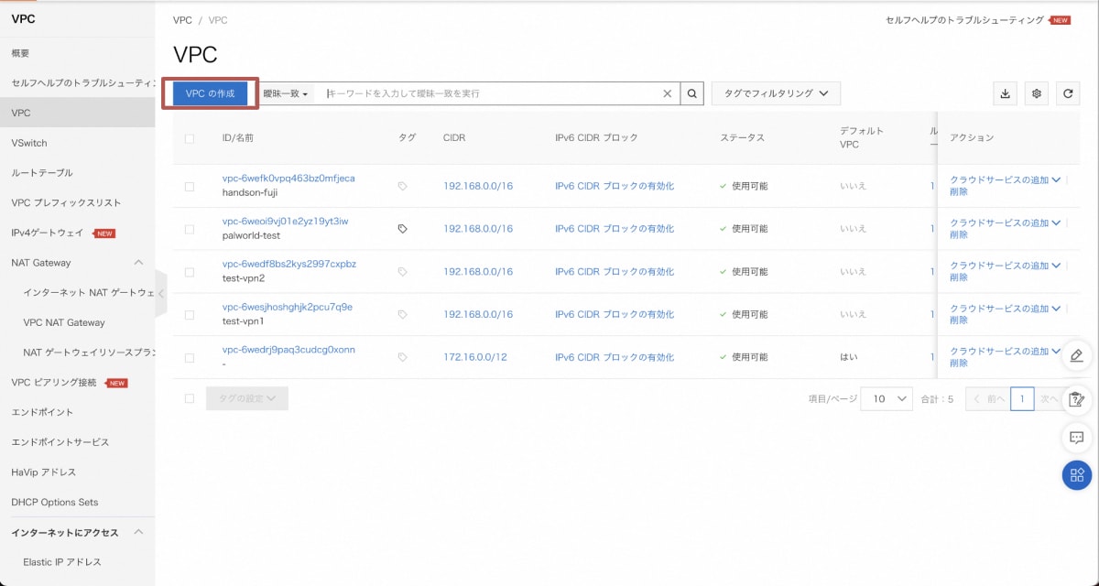Enable IPv6 CIDR block for test-vpn2
Screen dimensions: 1099x586
pyautogui.click(x=615, y=272)
